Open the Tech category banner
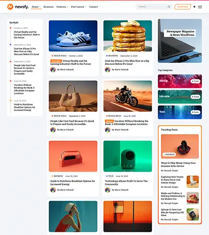Screen dimensions: 209x235 180,112
